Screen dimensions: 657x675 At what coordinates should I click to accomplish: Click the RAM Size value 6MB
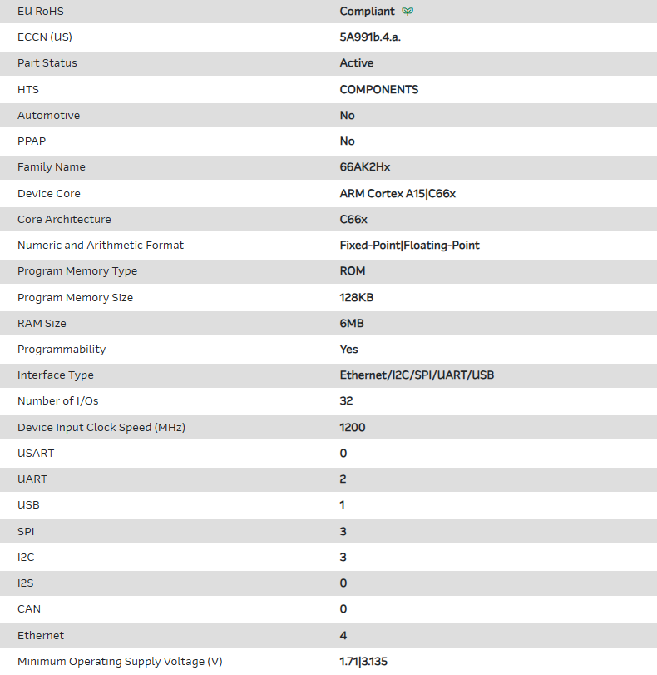click(x=352, y=324)
